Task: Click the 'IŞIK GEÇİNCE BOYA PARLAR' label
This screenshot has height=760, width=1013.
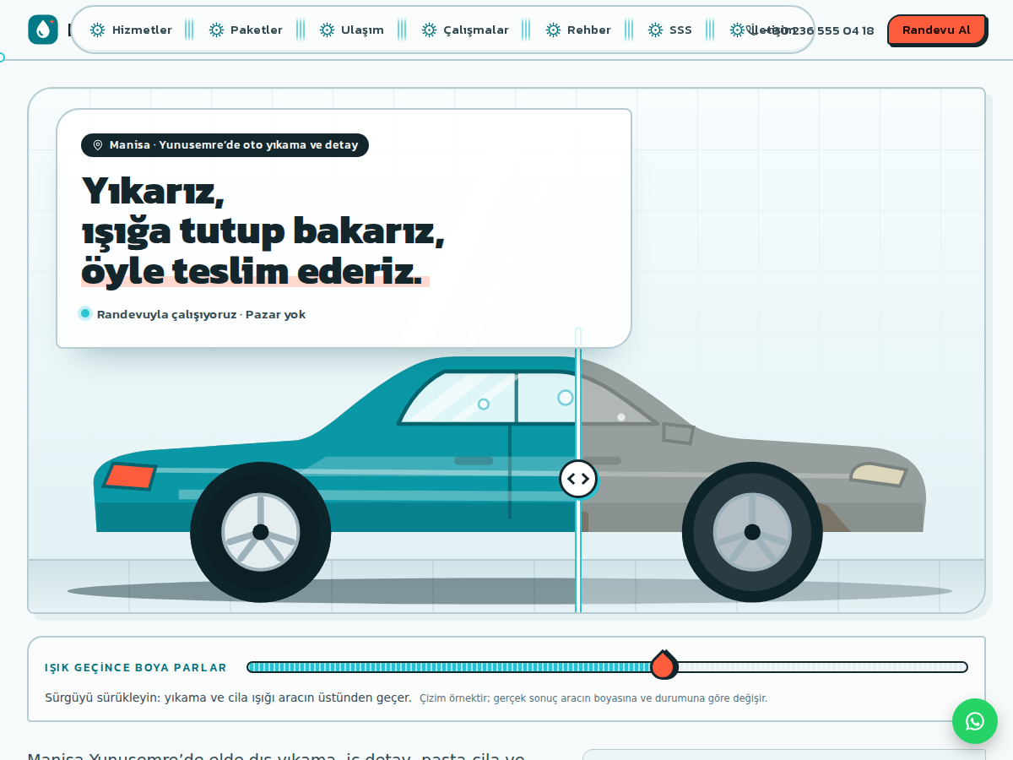Action: pyautogui.click(x=136, y=667)
